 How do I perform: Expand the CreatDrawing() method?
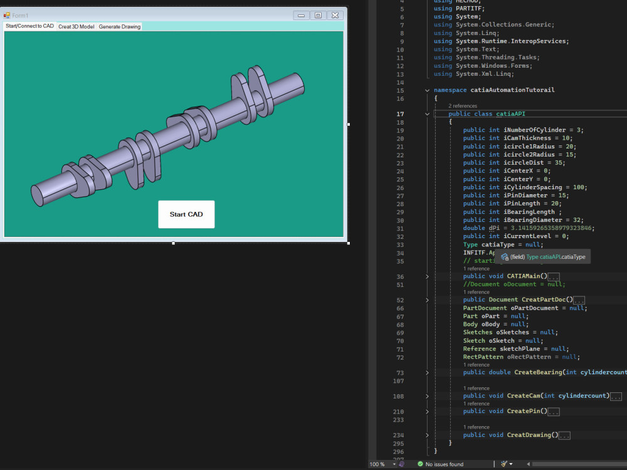pyautogui.click(x=427, y=436)
